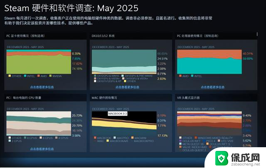Viewport: 266px width, 168px height.
Task: Click the '40.31%' AMD processor value
Action: [248, 54]
